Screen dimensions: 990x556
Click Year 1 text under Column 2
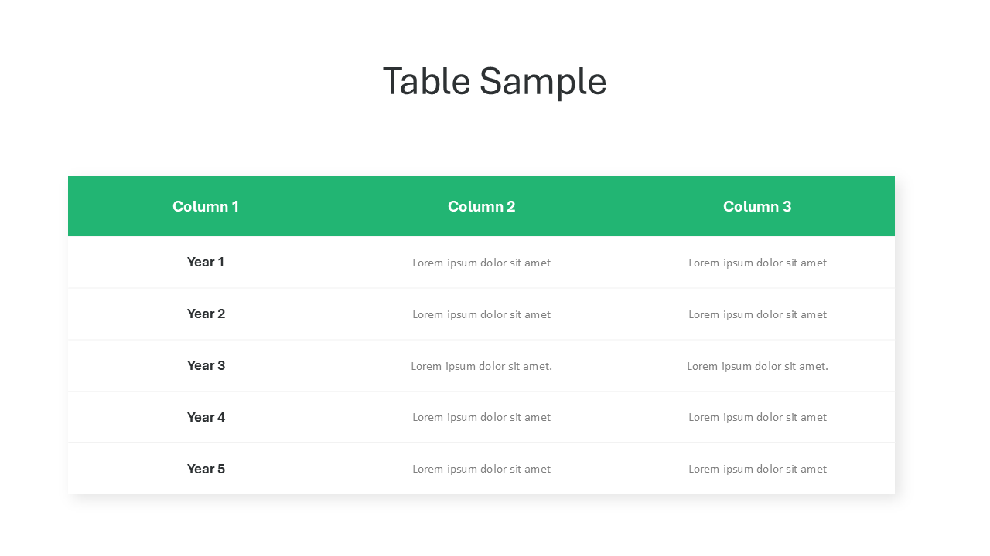pos(481,263)
